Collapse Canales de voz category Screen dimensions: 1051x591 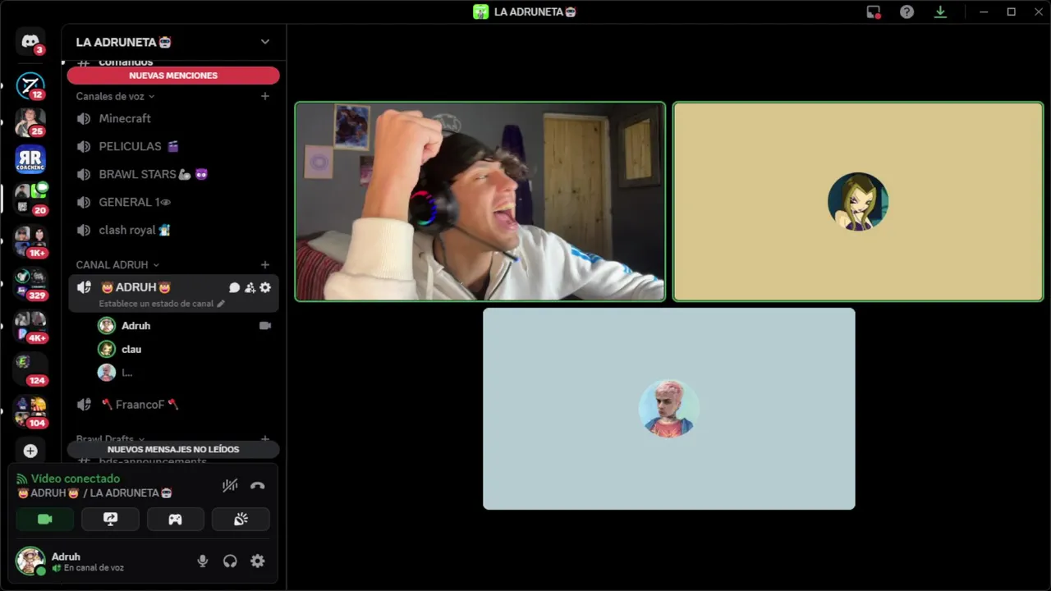click(115, 96)
